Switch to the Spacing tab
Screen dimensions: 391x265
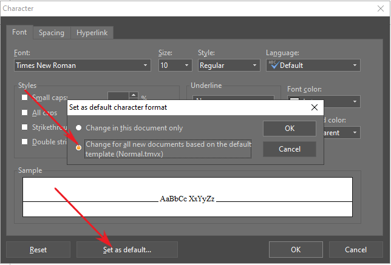tap(52, 33)
